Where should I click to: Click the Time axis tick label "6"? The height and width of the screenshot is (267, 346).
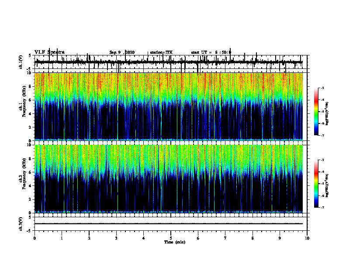pos(198,238)
